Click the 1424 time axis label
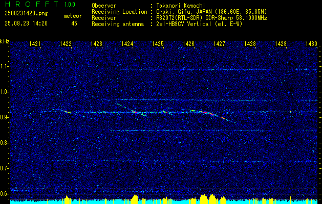This screenshot has width=322, height=204. (127, 44)
